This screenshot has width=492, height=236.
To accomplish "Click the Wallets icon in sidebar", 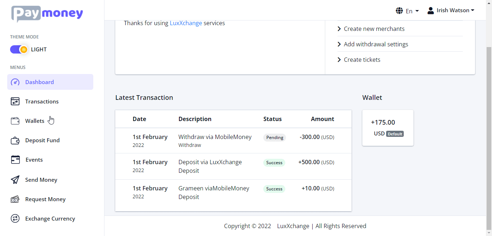I will (x=15, y=121).
